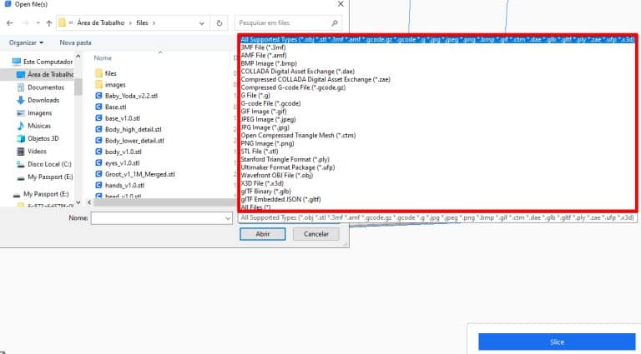Viewport: 641px width, 354px height.
Task: Expand the Este Computador tree node
Action: [x=7, y=62]
